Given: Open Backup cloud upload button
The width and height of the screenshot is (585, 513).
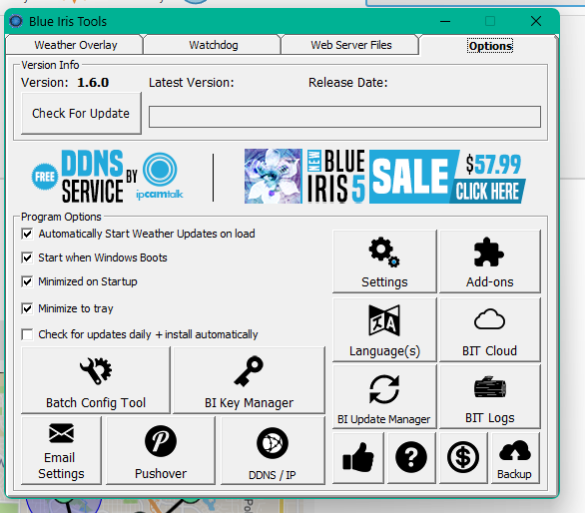Looking at the screenshot, I should click(515, 458).
